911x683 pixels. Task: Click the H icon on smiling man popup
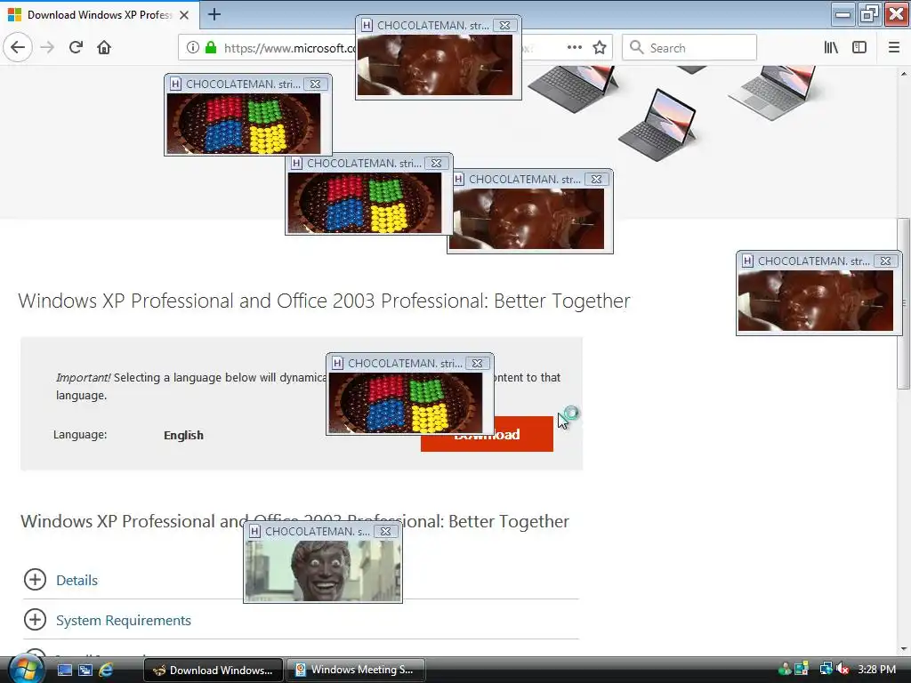point(254,532)
